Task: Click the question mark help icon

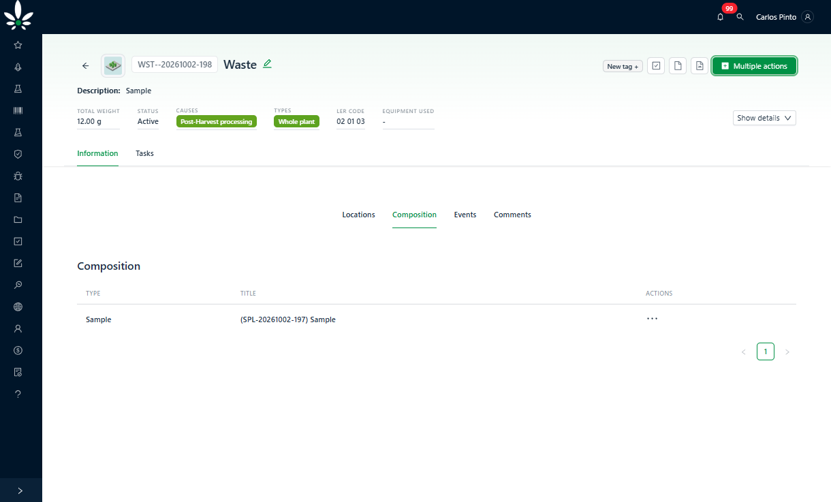Action: (x=18, y=394)
